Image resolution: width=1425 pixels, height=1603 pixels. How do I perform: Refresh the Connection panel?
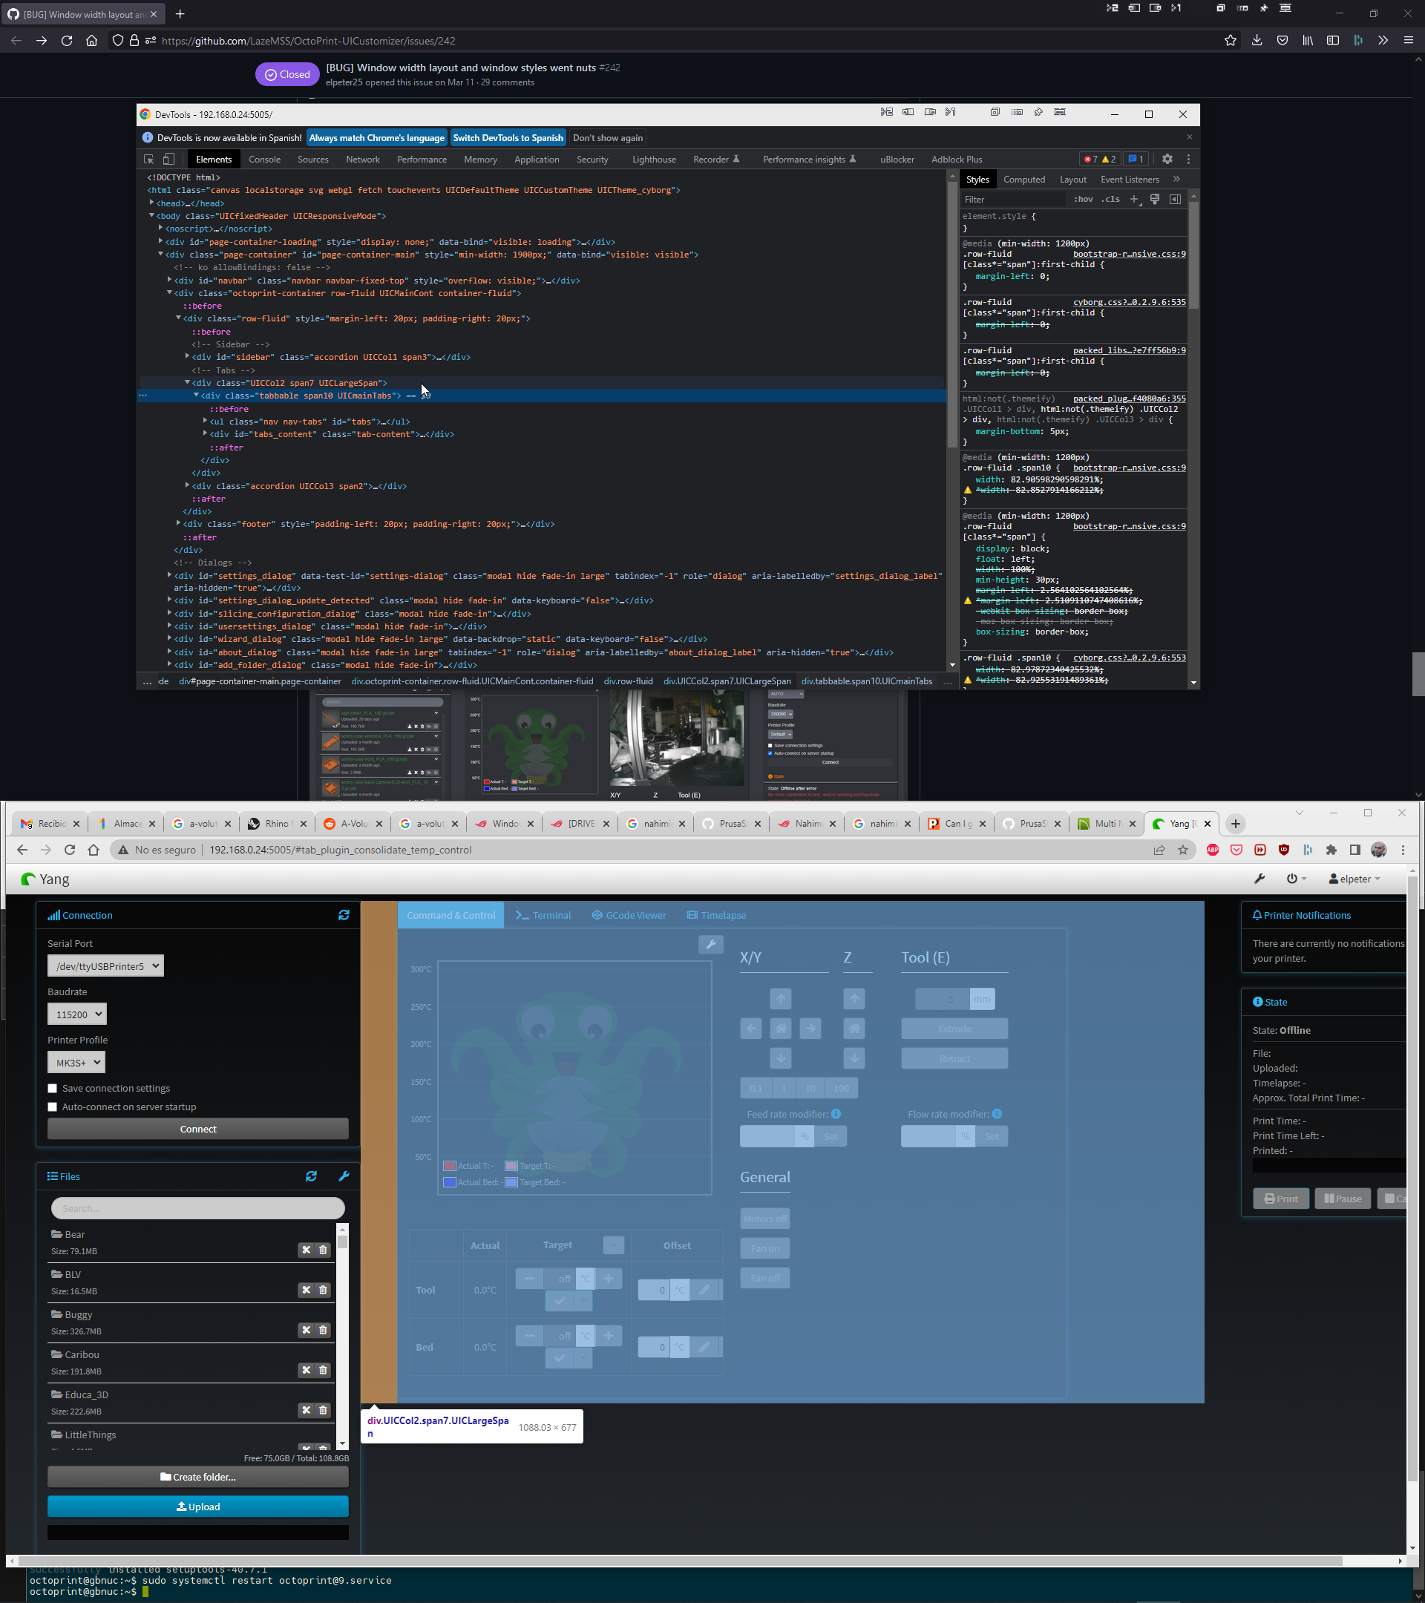pos(344,914)
